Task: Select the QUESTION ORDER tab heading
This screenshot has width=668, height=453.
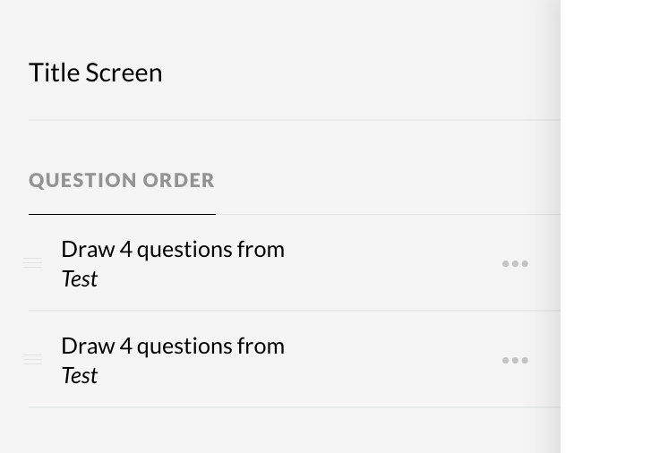Action: [122, 181]
